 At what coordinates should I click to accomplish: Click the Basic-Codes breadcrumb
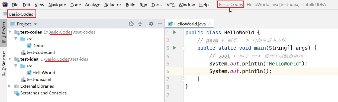[21, 14]
